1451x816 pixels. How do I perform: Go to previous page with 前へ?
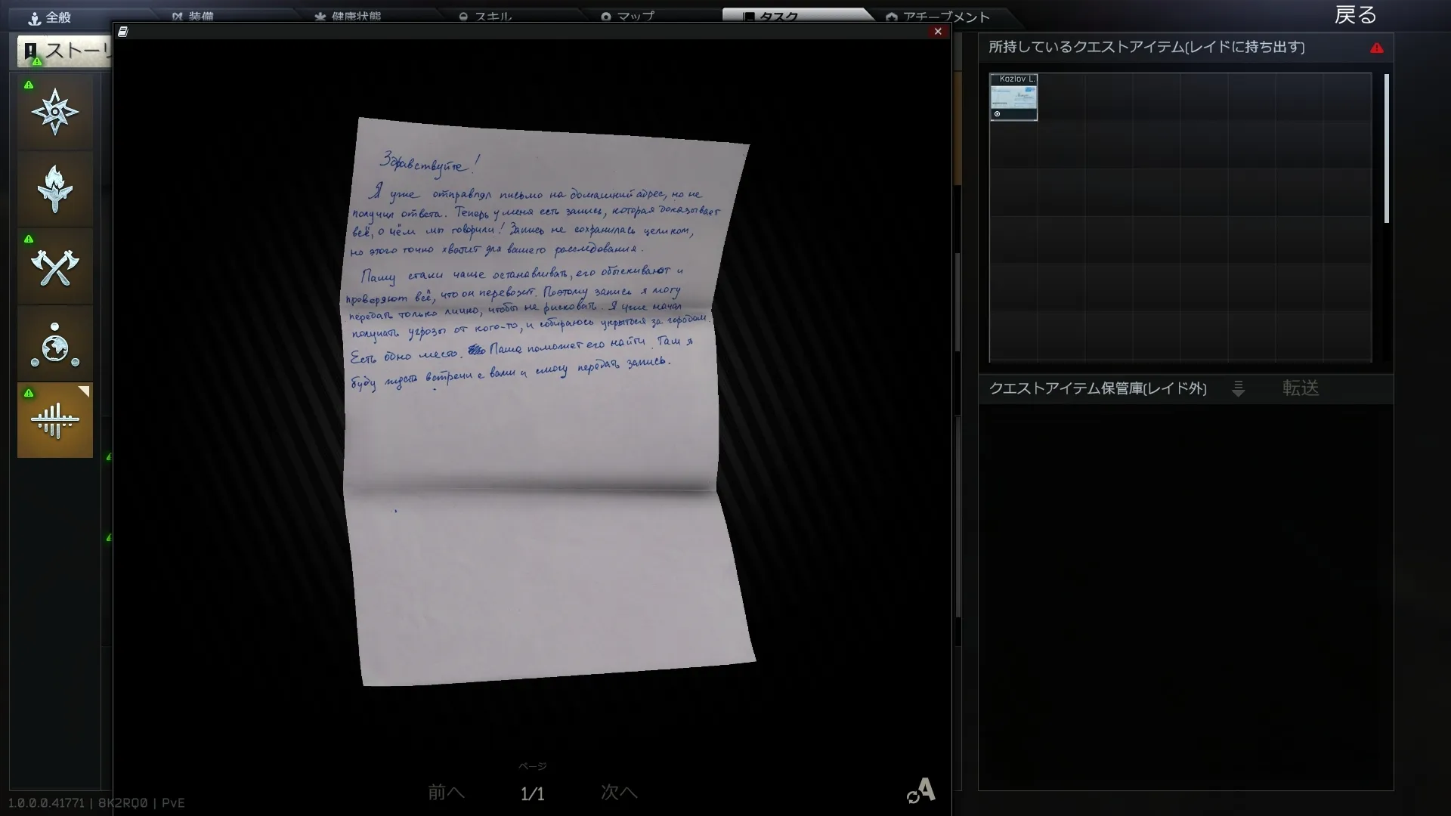[446, 792]
